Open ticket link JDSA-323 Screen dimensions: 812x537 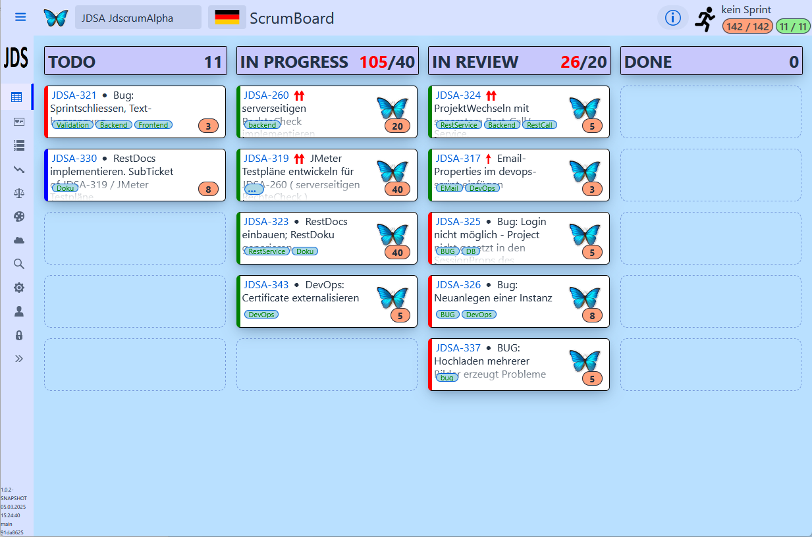pos(266,222)
